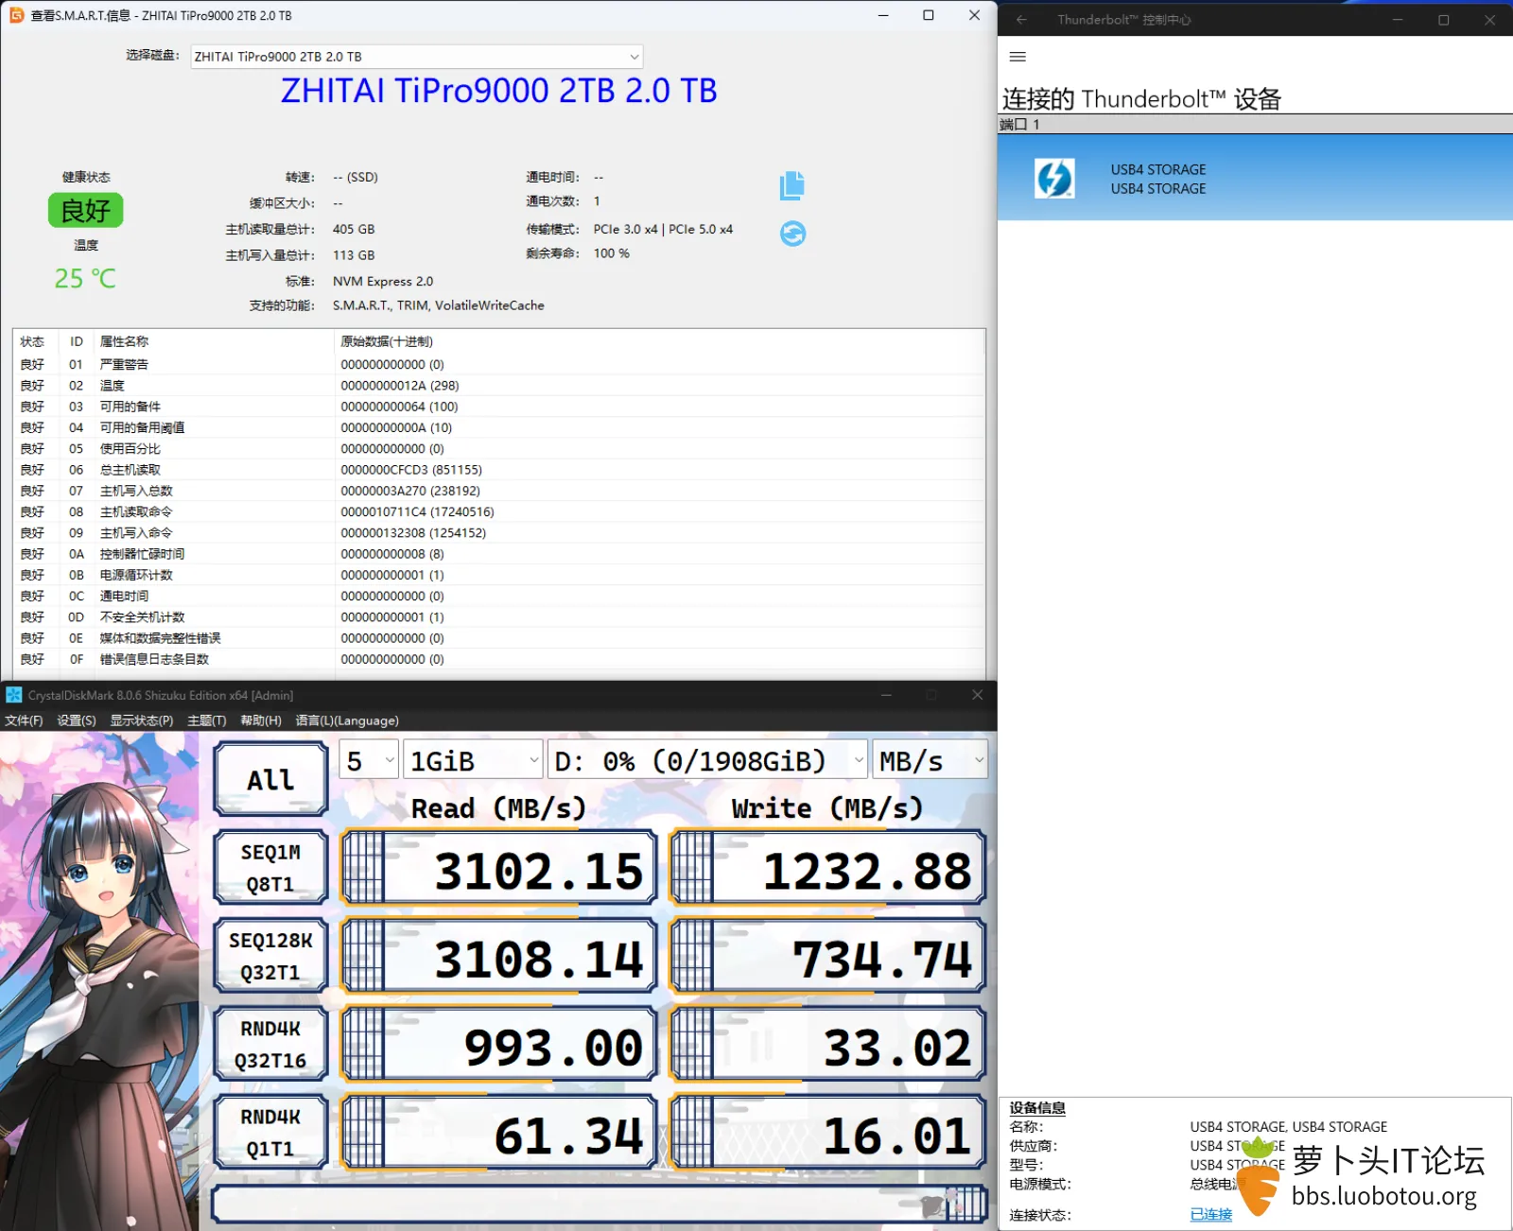Image resolution: width=1513 pixels, height=1231 pixels.
Task: Click the S.M.A.R.T. window title bar app icon
Action: 16,15
